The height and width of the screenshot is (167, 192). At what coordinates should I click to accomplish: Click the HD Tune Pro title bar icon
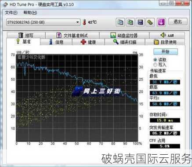point(5,4)
